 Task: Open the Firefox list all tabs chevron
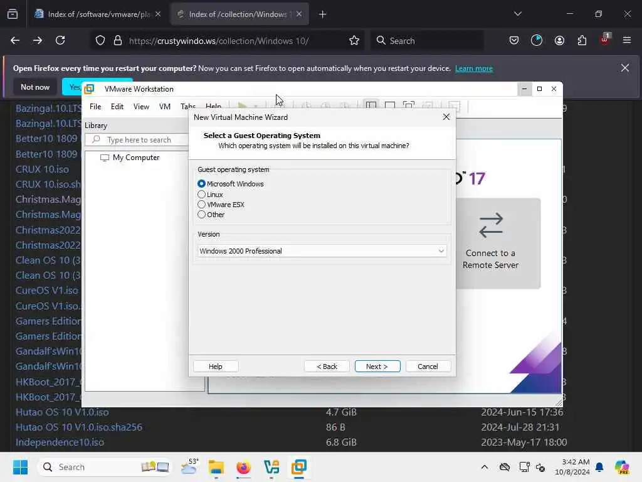point(518,14)
